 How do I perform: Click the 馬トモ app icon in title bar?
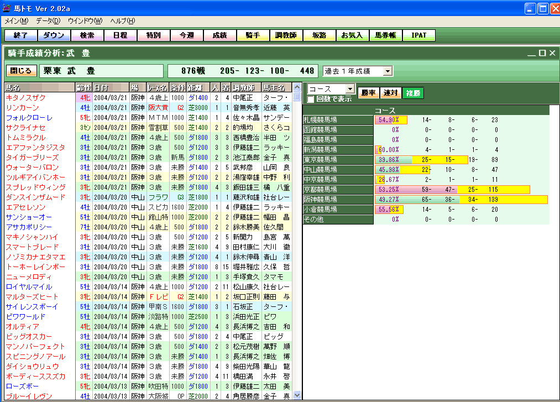(x=7, y=8)
